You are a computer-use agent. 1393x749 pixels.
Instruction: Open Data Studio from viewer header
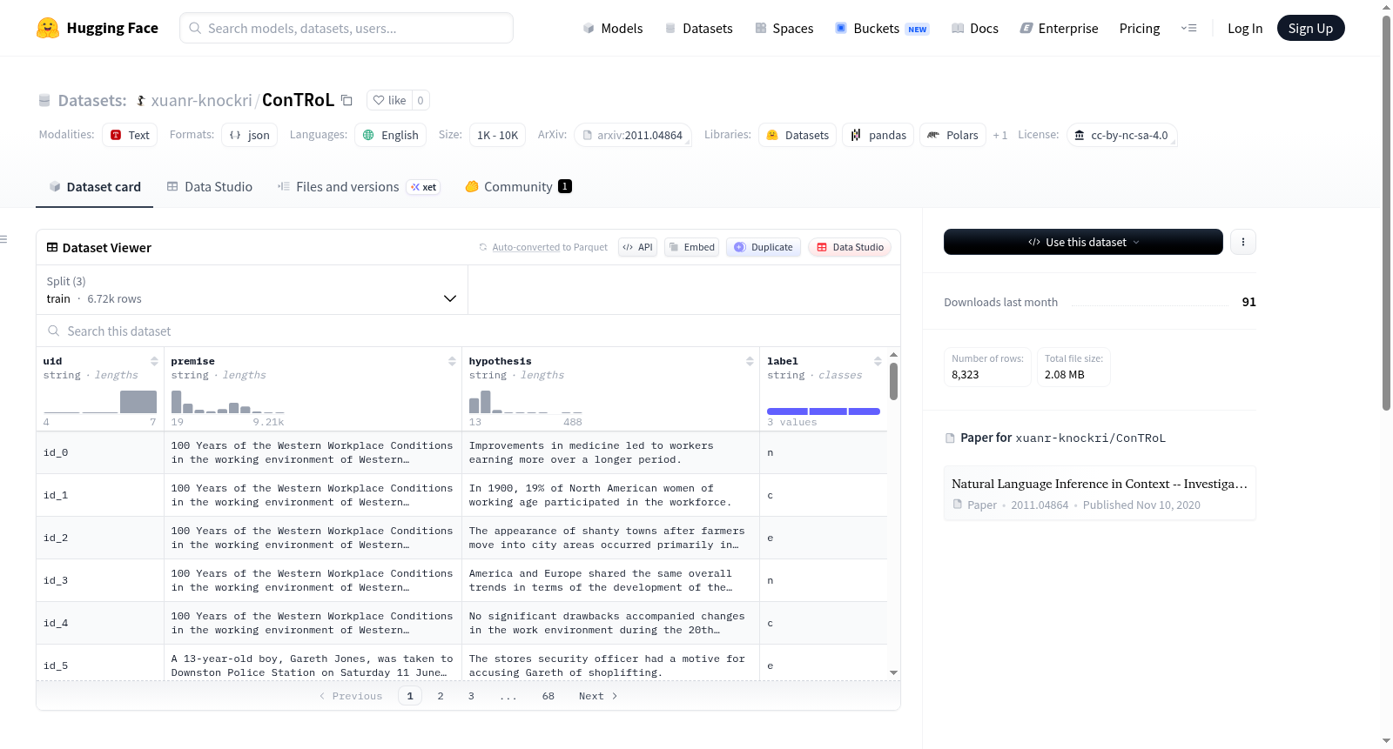(850, 247)
